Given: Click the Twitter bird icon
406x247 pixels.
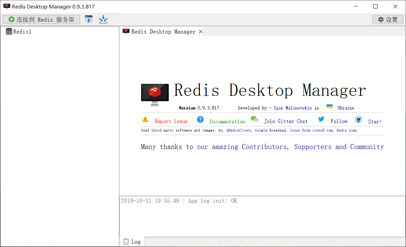Looking at the screenshot, I should point(321,119).
